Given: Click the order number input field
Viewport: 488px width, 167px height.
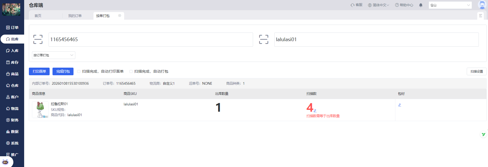Looking at the screenshot, I should (151, 40).
